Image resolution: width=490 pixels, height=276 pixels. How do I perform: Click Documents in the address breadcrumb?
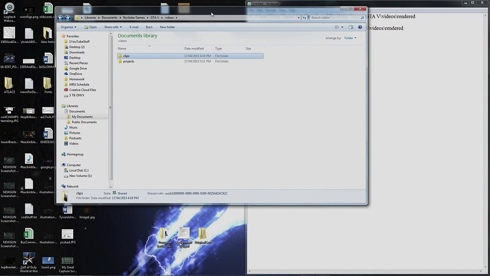109,18
